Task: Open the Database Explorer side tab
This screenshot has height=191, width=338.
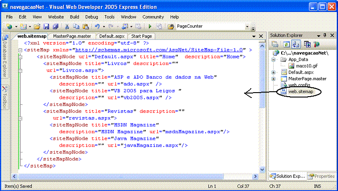Action: coord(5,57)
